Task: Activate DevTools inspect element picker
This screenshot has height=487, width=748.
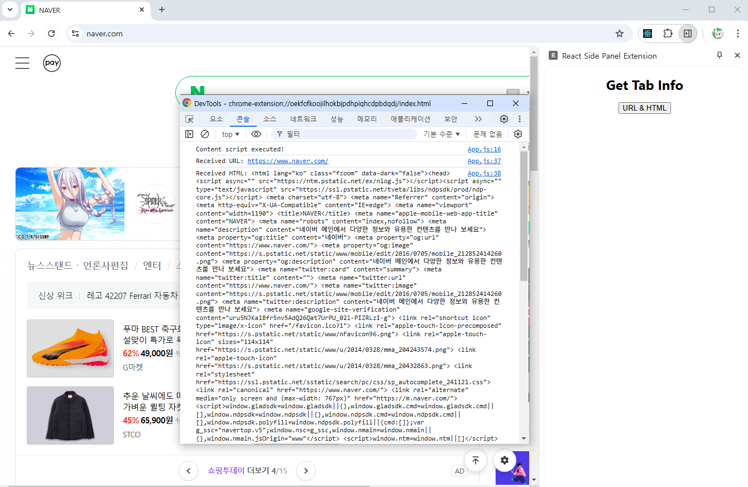Action: pyautogui.click(x=190, y=119)
